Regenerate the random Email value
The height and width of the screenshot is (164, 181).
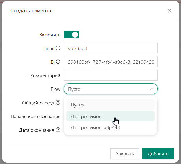(x=58, y=48)
